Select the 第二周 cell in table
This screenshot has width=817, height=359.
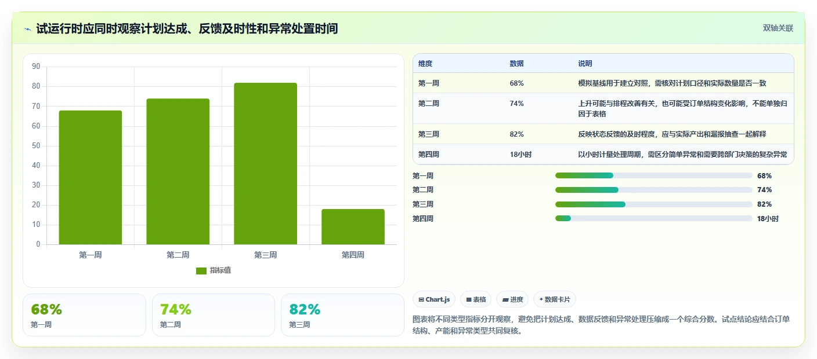429,104
